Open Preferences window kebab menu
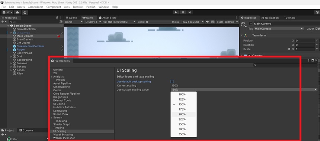 [x=309, y=60]
